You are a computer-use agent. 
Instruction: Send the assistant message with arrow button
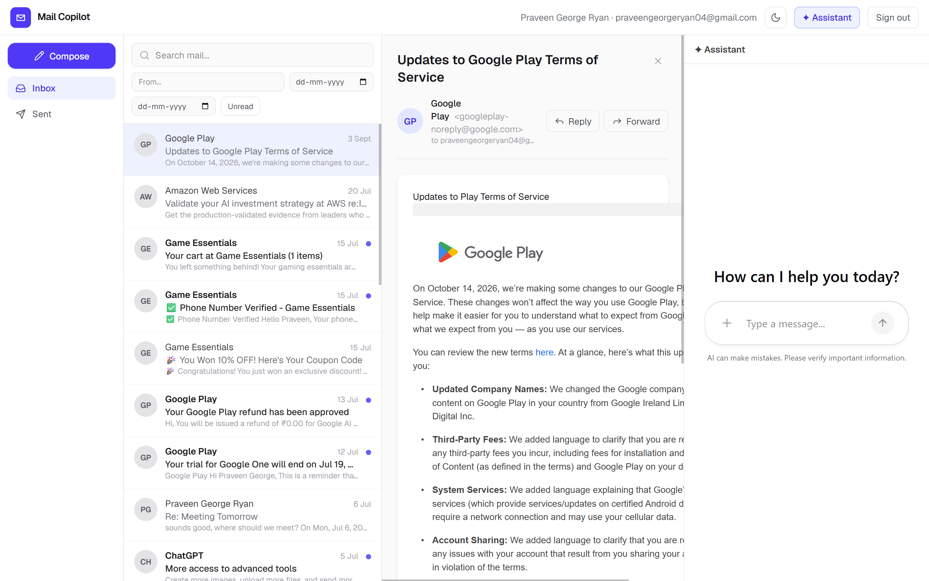coord(883,323)
